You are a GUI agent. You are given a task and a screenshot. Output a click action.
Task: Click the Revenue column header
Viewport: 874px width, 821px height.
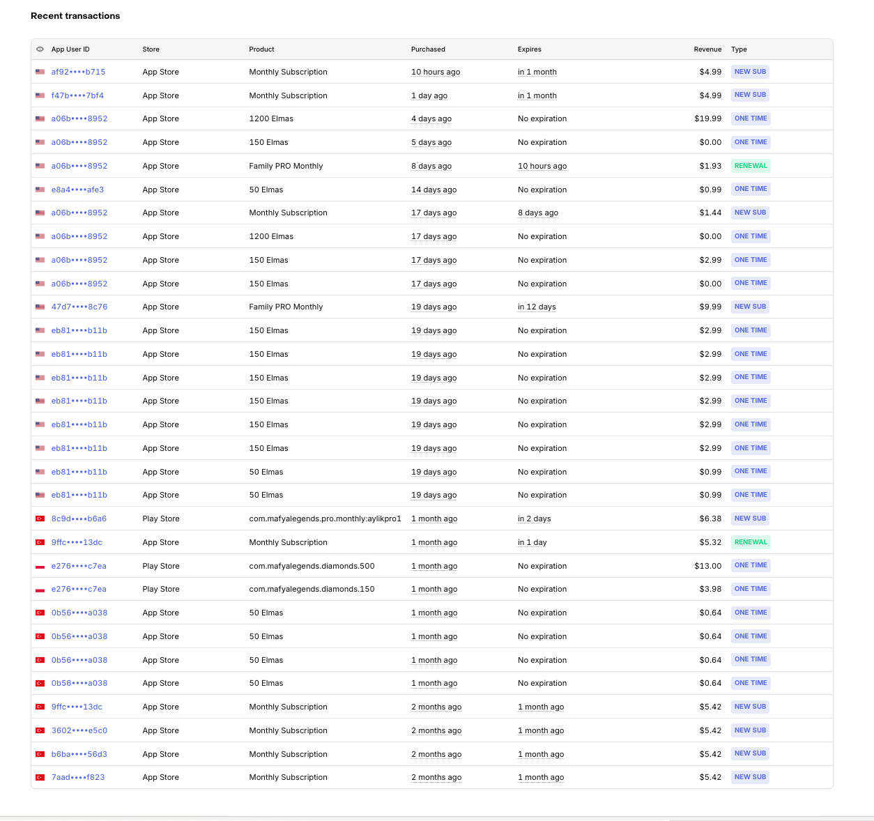pyautogui.click(x=707, y=49)
